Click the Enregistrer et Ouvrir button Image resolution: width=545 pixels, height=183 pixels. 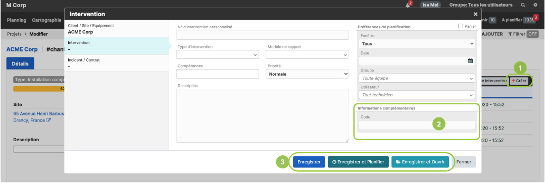coord(420,162)
